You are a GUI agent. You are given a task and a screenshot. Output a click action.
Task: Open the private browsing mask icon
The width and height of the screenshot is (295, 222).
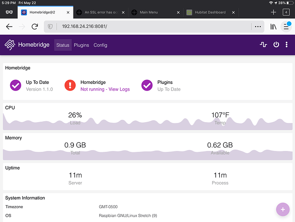click(9, 12)
